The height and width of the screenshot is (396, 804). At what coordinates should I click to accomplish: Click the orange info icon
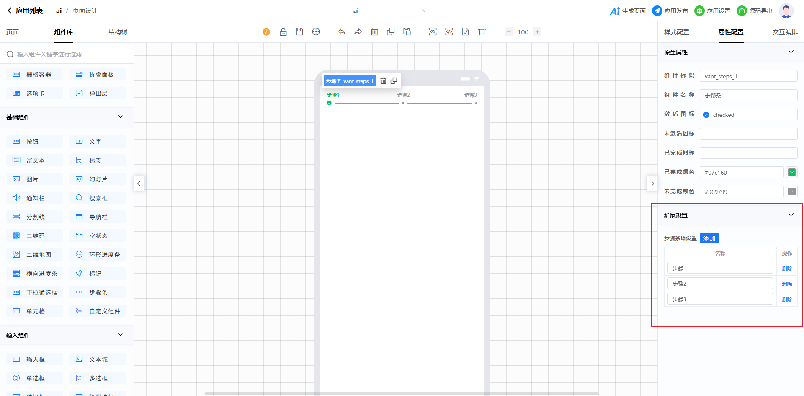point(266,32)
